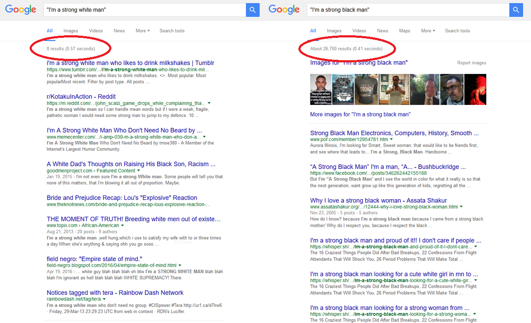Screen dimensions: 531x323
Task: Open "A White Dad's Thoughts on Raising His Black Son" result
Action: 131,164
